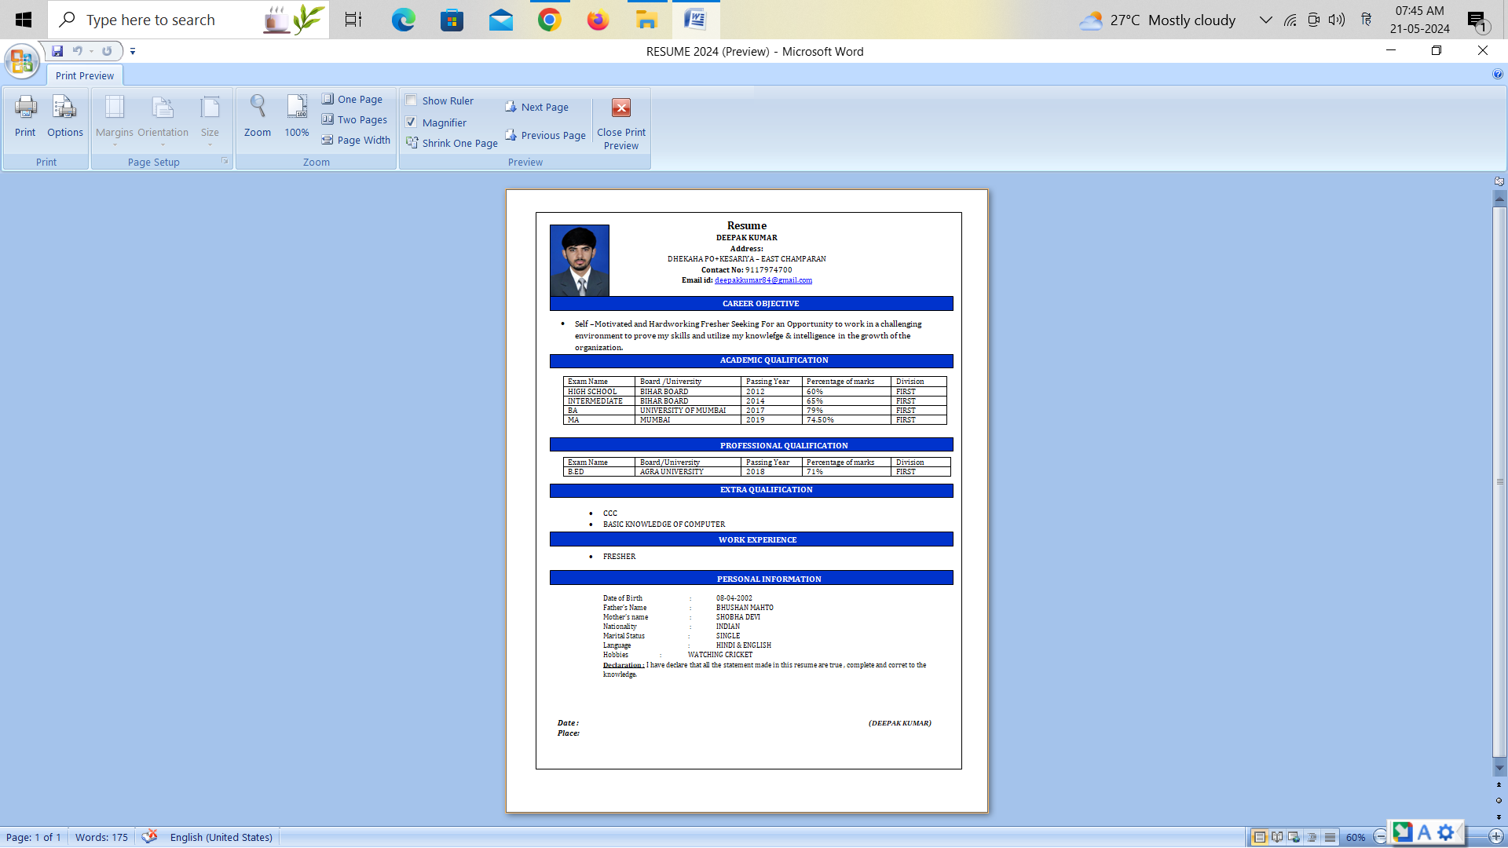Select the Print Preview ribbon tab

[x=85, y=76]
